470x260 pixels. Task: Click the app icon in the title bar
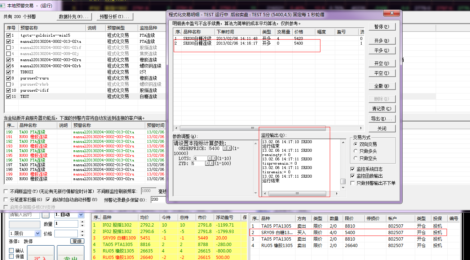click(3, 6)
